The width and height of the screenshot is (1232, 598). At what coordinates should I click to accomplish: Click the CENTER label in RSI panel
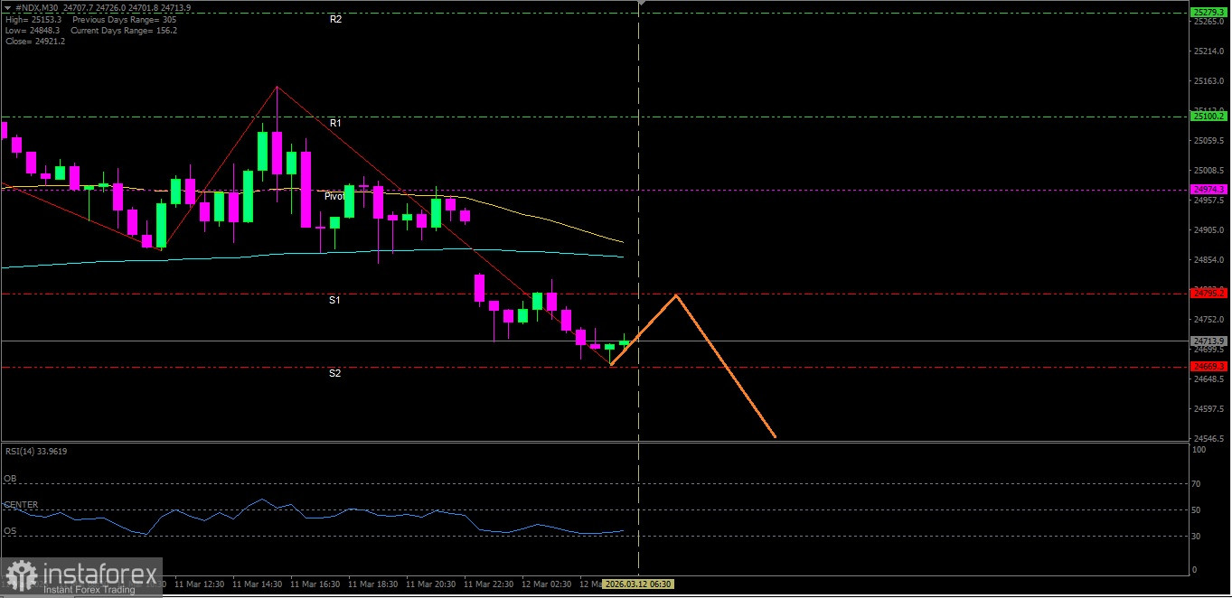click(x=21, y=505)
